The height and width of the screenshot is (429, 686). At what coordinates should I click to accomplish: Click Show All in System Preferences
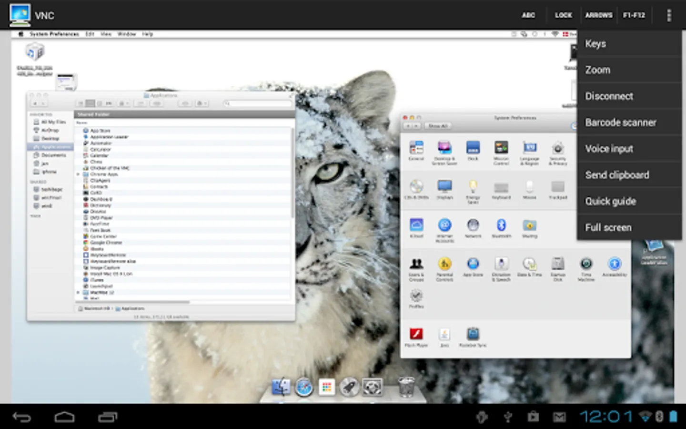437,126
